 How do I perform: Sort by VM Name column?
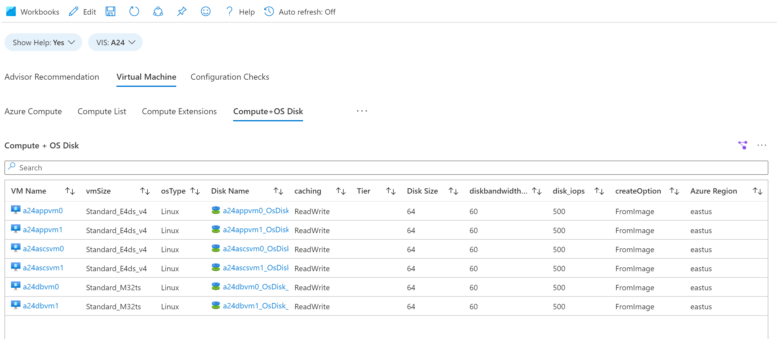(70, 191)
